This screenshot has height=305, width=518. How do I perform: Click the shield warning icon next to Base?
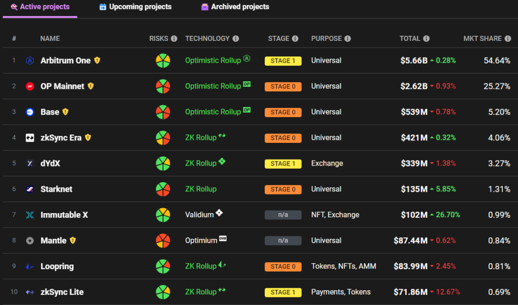click(65, 112)
